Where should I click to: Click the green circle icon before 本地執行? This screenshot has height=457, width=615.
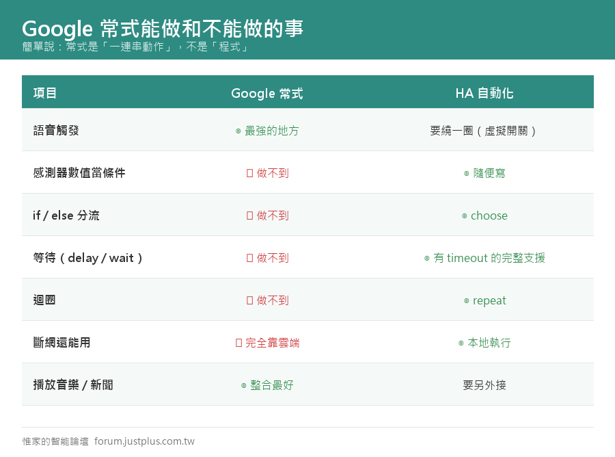tap(461, 343)
